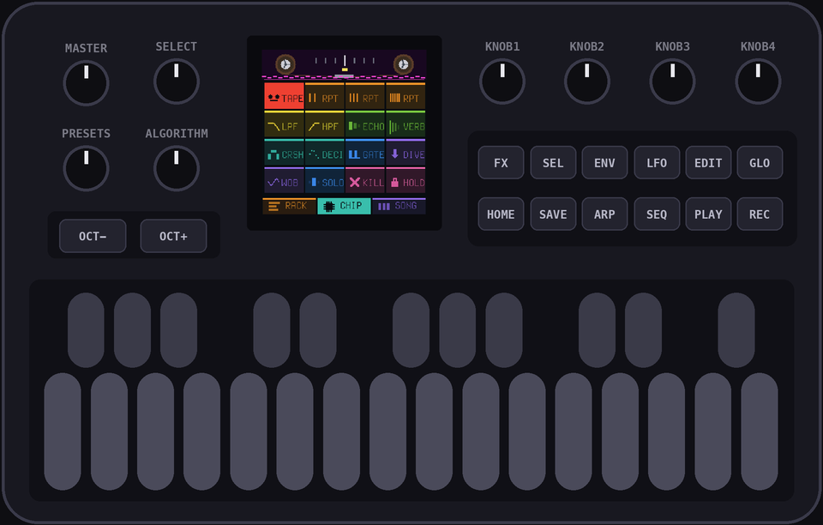
Task: Start playback with the PLAY button
Action: pyautogui.click(x=708, y=214)
